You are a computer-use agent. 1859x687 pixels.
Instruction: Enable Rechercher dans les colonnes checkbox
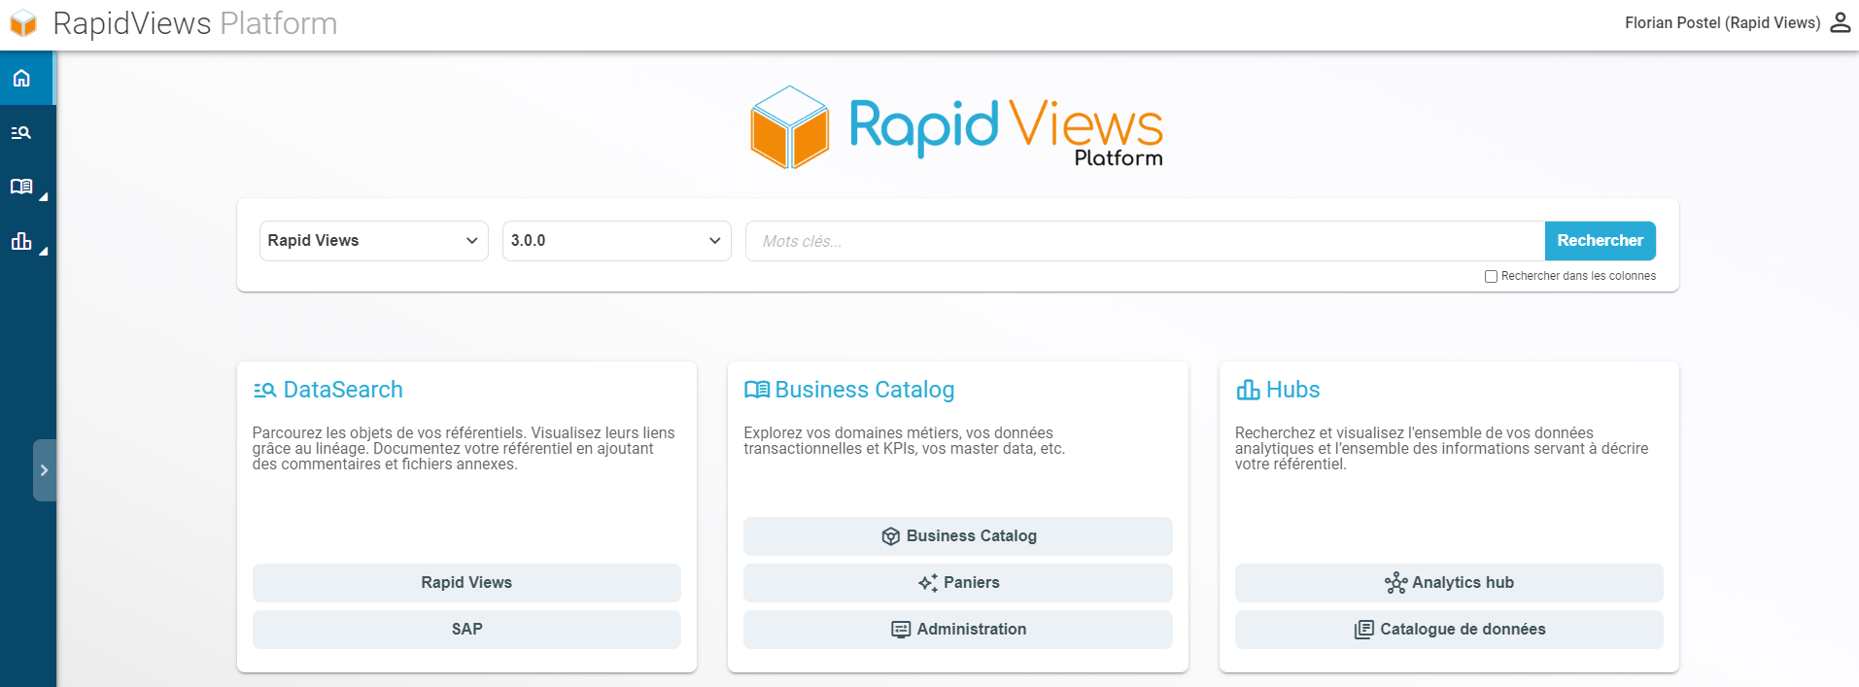1491,277
